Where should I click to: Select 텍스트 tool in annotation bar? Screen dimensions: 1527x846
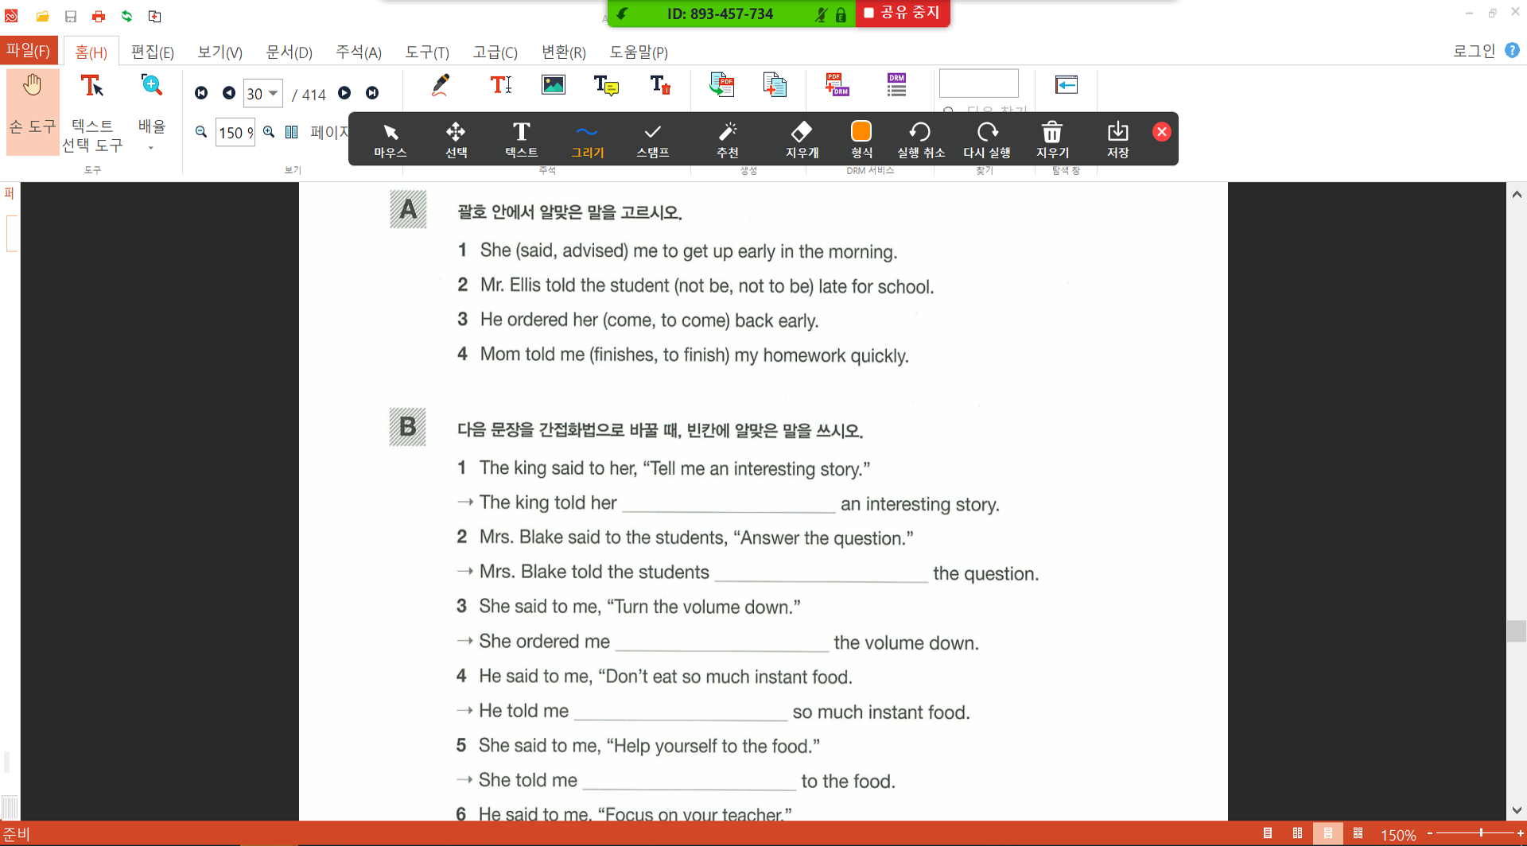click(521, 140)
